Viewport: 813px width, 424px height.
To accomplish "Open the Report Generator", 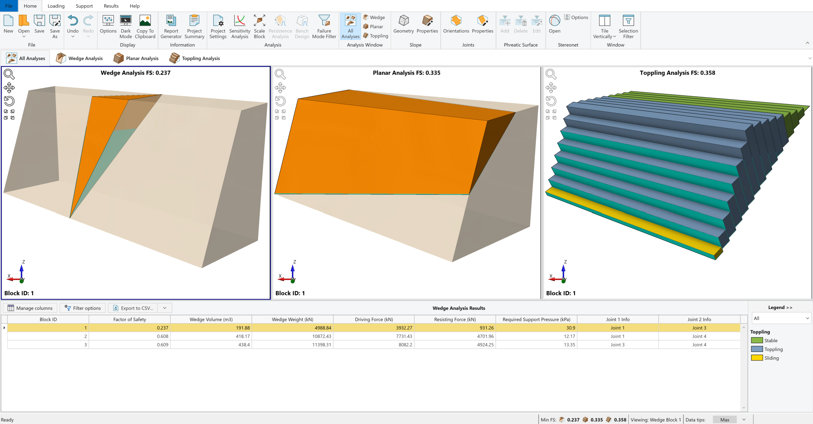I will click(171, 26).
